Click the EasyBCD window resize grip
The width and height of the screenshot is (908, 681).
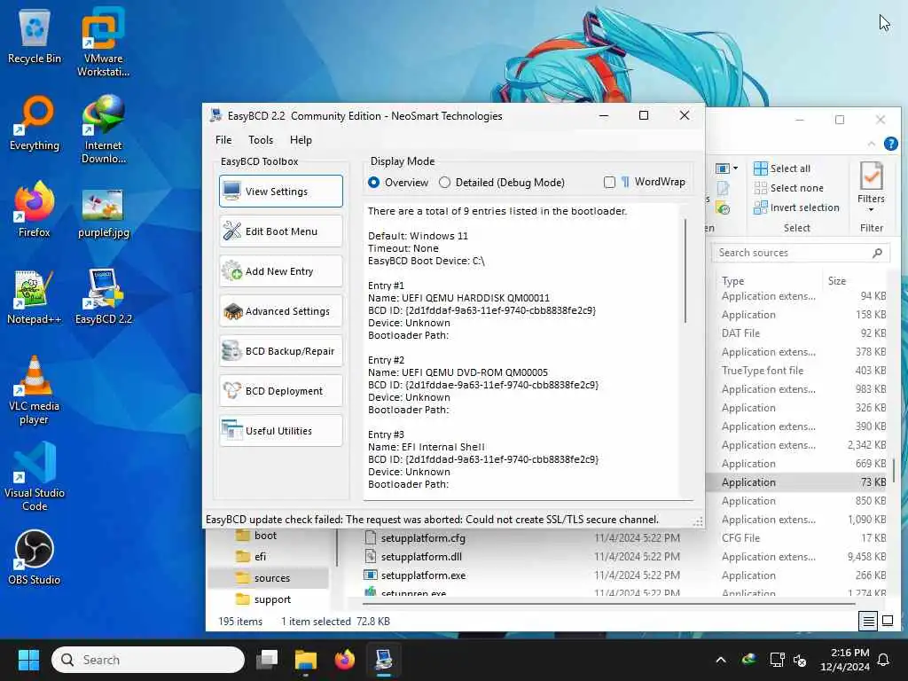point(699,521)
